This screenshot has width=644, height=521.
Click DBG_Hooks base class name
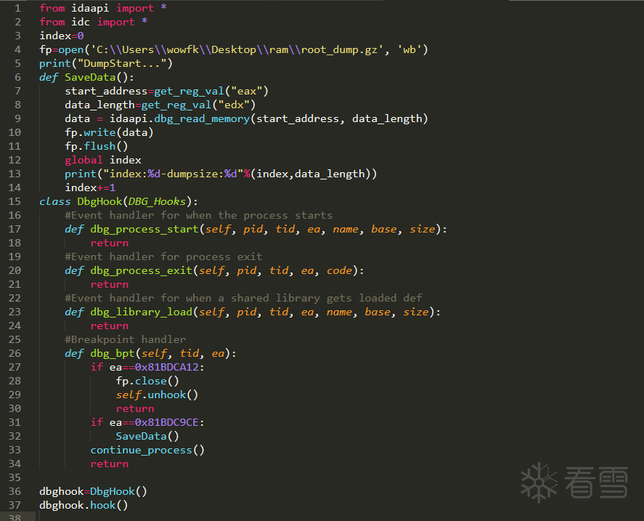(x=158, y=201)
